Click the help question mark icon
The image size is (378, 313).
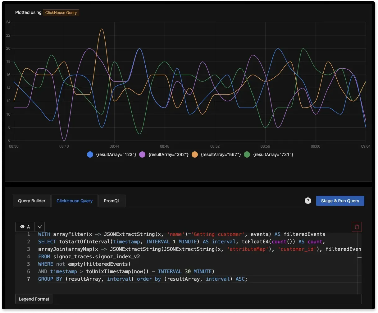308,201
